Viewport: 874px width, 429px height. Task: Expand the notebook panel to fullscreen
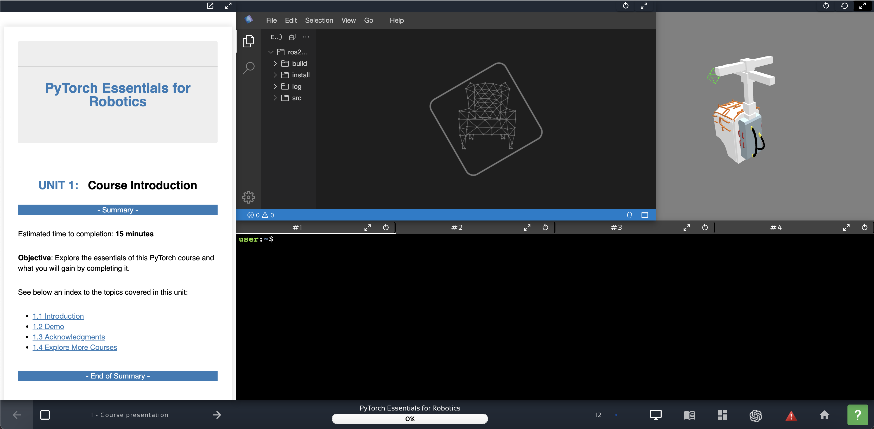(228, 6)
